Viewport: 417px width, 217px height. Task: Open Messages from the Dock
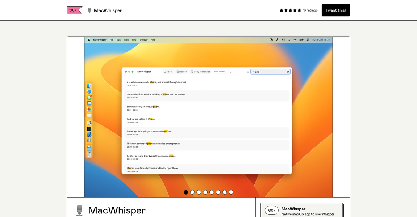tap(89, 98)
